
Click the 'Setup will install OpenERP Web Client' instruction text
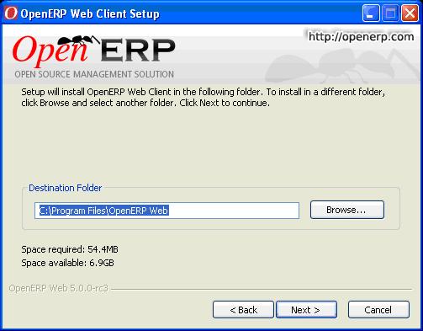204,97
